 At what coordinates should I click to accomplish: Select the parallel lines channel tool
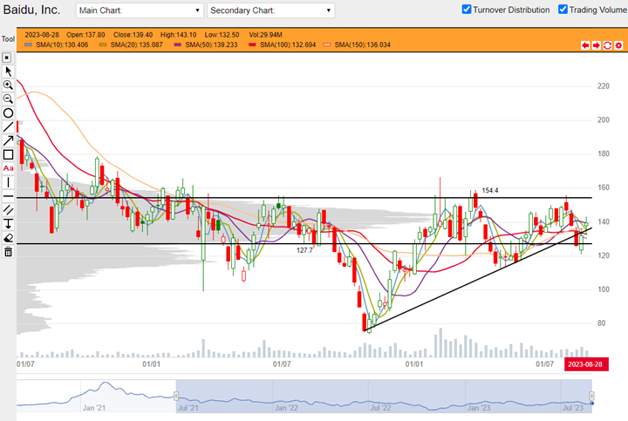pyautogui.click(x=8, y=210)
